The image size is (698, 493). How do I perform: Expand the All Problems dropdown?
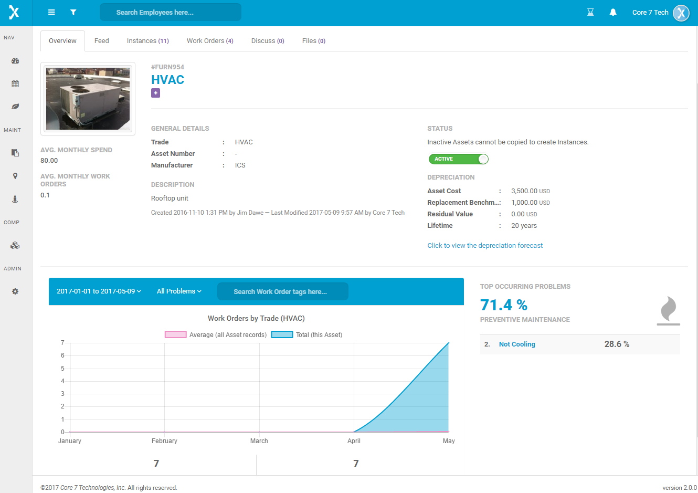(x=179, y=291)
